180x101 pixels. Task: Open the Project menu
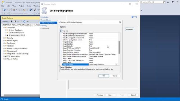click(x=21, y=6)
